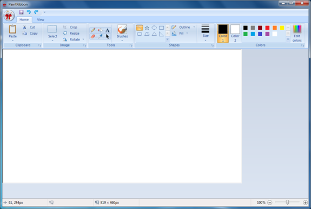Select the Text tool
This screenshot has width=311, height=209.
click(107, 30)
